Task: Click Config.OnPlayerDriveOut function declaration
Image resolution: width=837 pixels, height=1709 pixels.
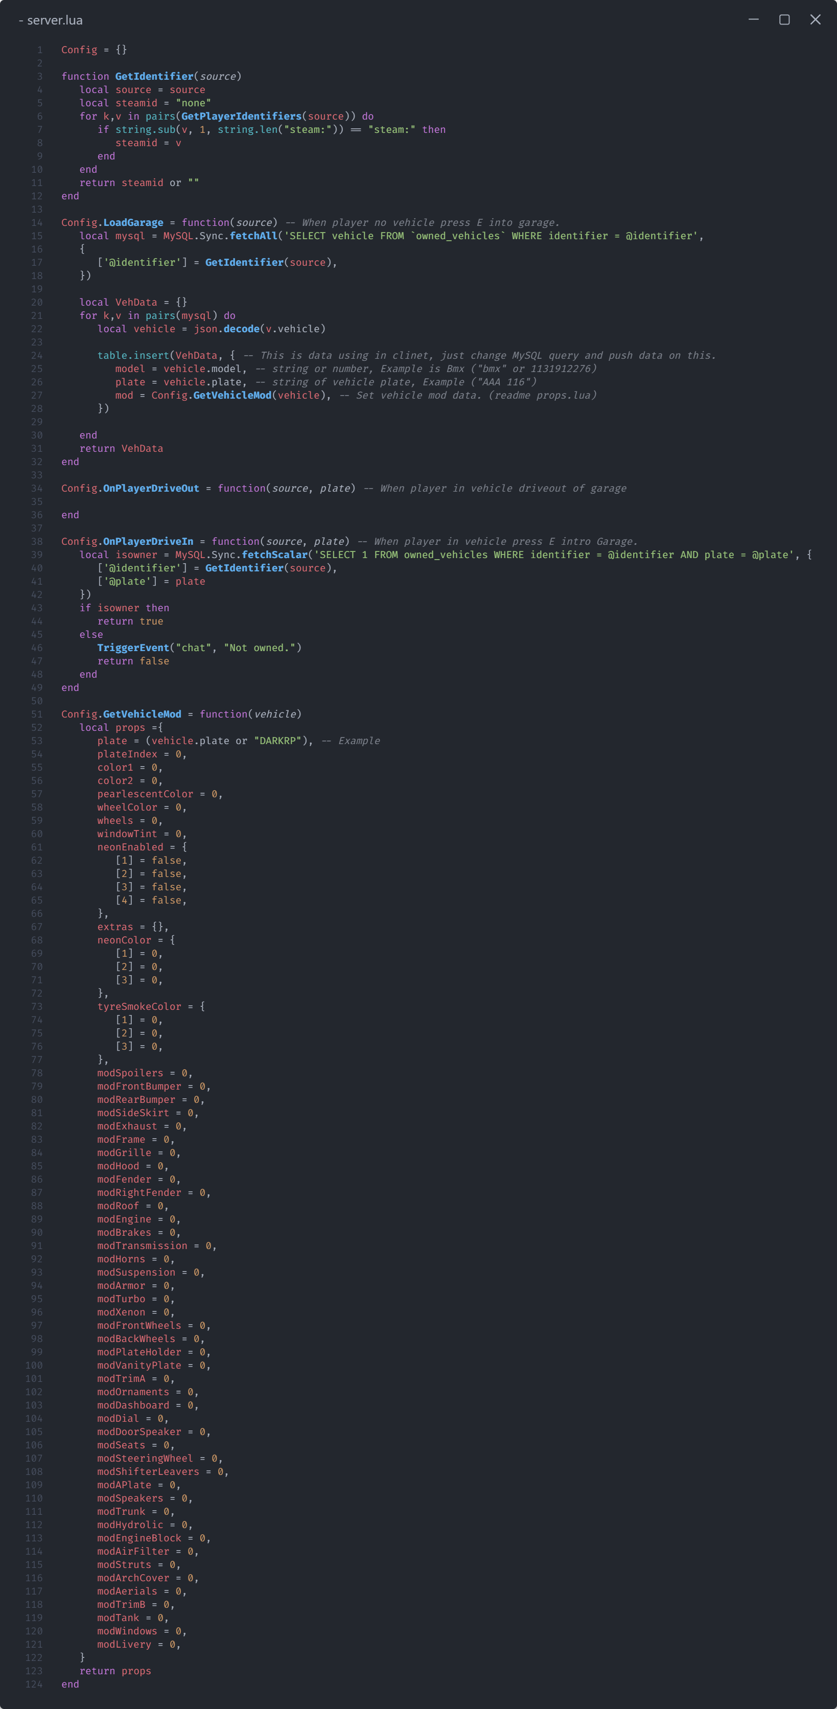Action: coord(130,488)
